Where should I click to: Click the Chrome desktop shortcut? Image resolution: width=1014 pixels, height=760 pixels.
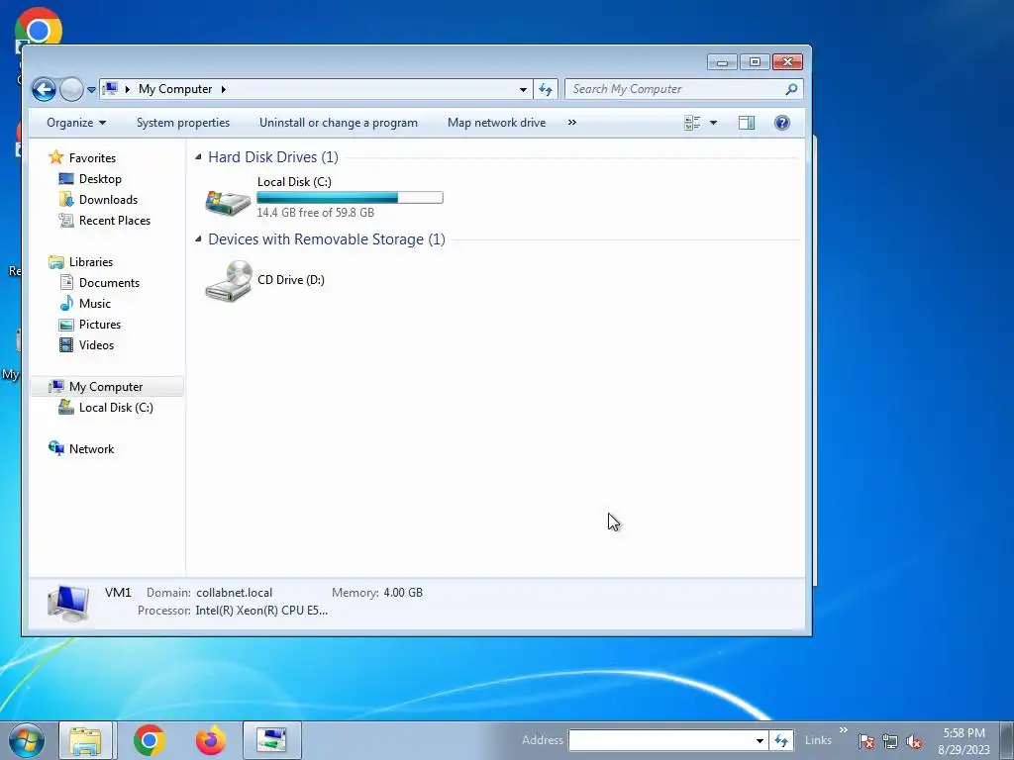click(x=39, y=27)
